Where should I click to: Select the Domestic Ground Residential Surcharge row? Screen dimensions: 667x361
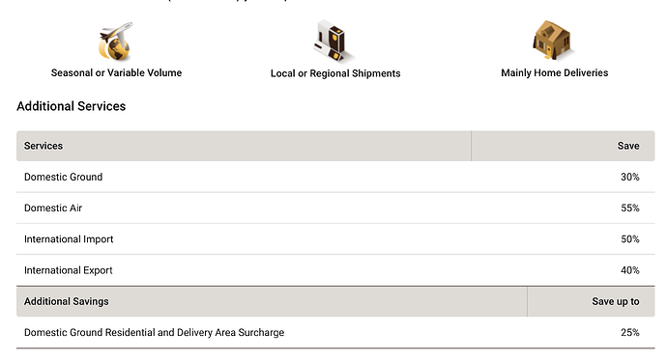(335, 333)
